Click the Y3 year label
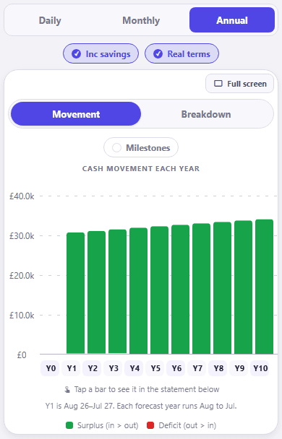This screenshot has height=439, width=282. (x=114, y=368)
